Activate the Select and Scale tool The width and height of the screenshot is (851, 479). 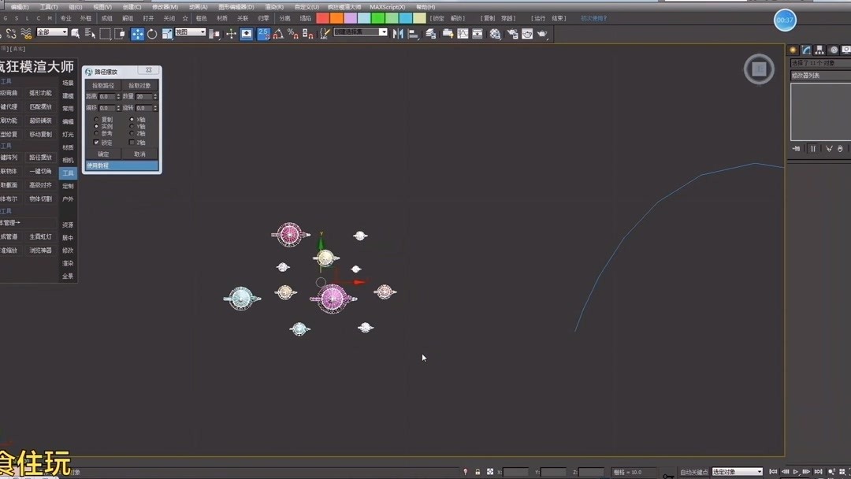[x=167, y=33]
